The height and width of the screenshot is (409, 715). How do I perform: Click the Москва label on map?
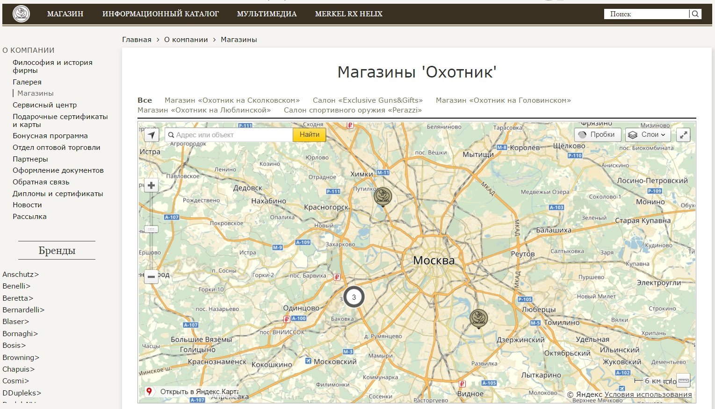coord(433,260)
